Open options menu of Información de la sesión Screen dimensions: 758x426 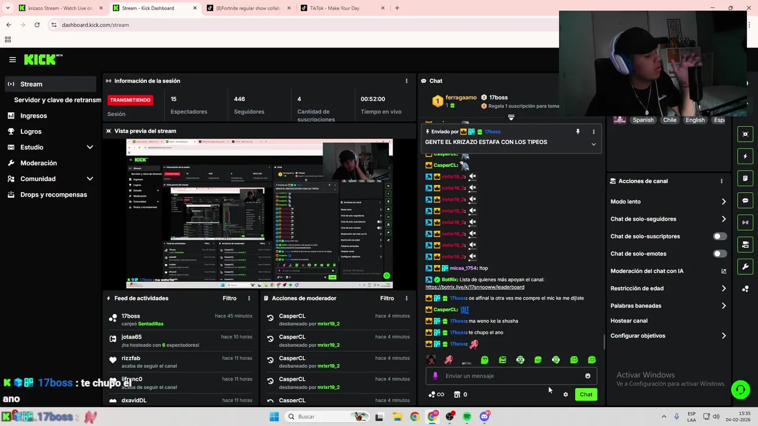pos(406,81)
